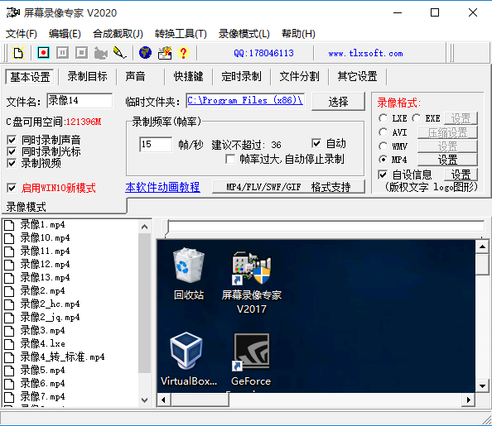The image size is (492, 426).
Task: Toggle 启用WIN10新模式 checkbox
Action: click(x=12, y=188)
